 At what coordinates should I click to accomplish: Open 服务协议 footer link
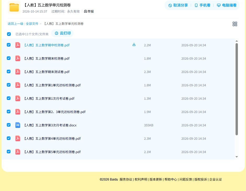pyautogui.click(x=126, y=179)
